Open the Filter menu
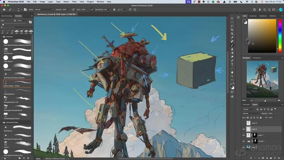The width and height of the screenshot is (284, 160). coord(74,2)
